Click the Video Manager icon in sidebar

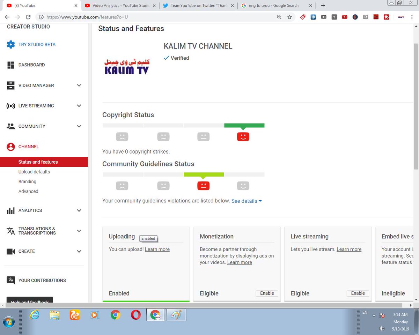click(11, 85)
